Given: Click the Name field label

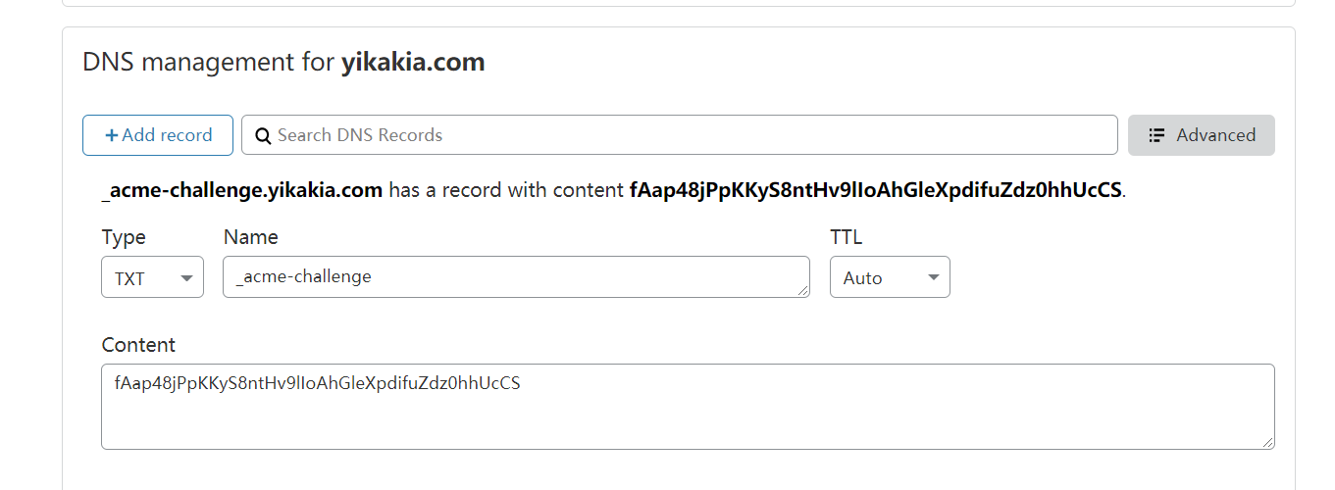Looking at the screenshot, I should point(251,237).
